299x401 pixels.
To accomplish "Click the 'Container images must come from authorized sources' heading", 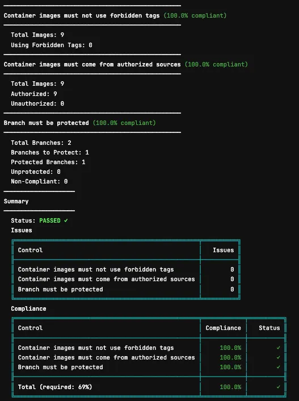I will click(92, 64).
